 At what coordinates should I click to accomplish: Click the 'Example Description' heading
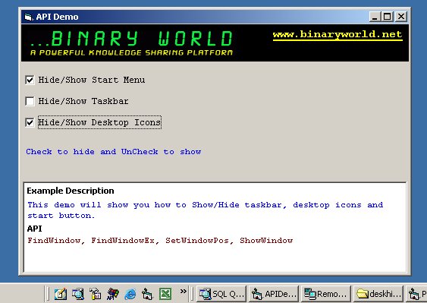71,191
